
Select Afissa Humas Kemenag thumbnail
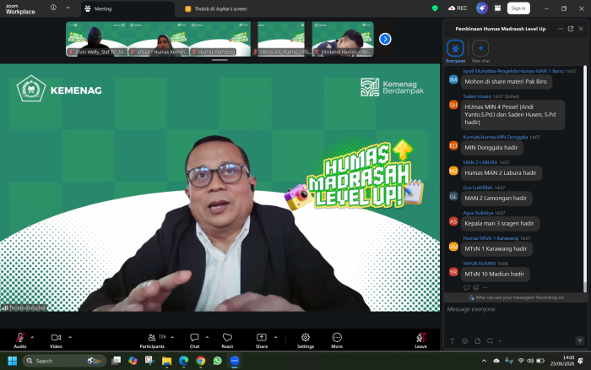pyautogui.click(x=159, y=39)
